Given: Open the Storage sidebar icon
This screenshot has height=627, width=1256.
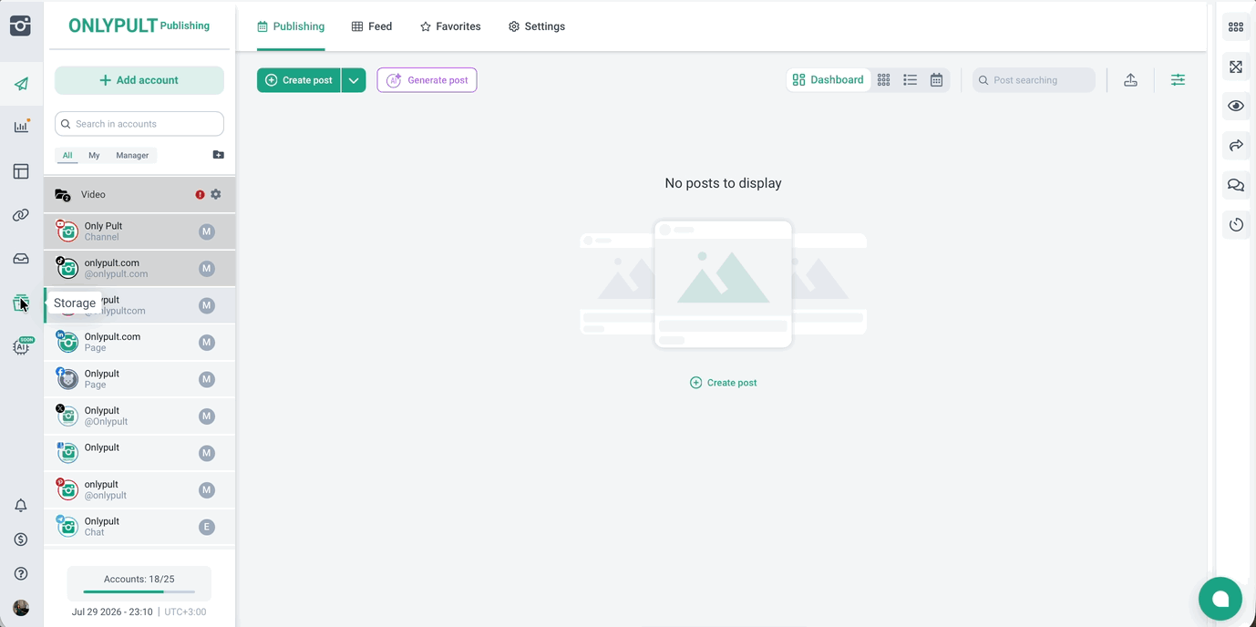Looking at the screenshot, I should coord(21,303).
